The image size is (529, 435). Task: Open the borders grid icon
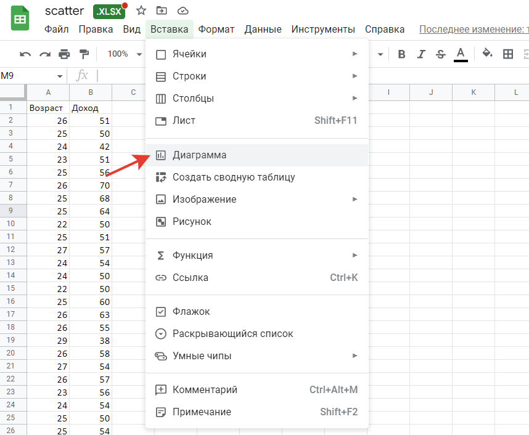pos(508,54)
